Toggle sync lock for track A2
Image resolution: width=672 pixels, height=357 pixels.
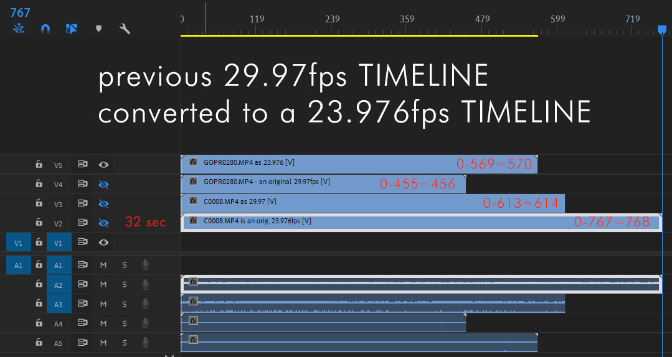tap(82, 284)
